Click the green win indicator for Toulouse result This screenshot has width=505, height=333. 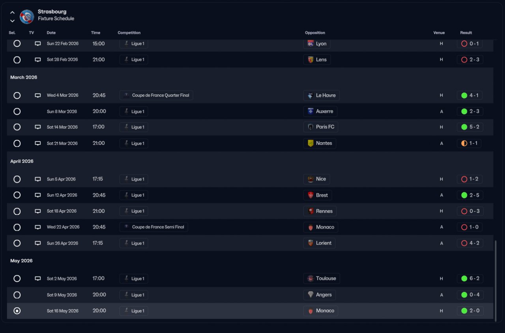pyautogui.click(x=464, y=278)
